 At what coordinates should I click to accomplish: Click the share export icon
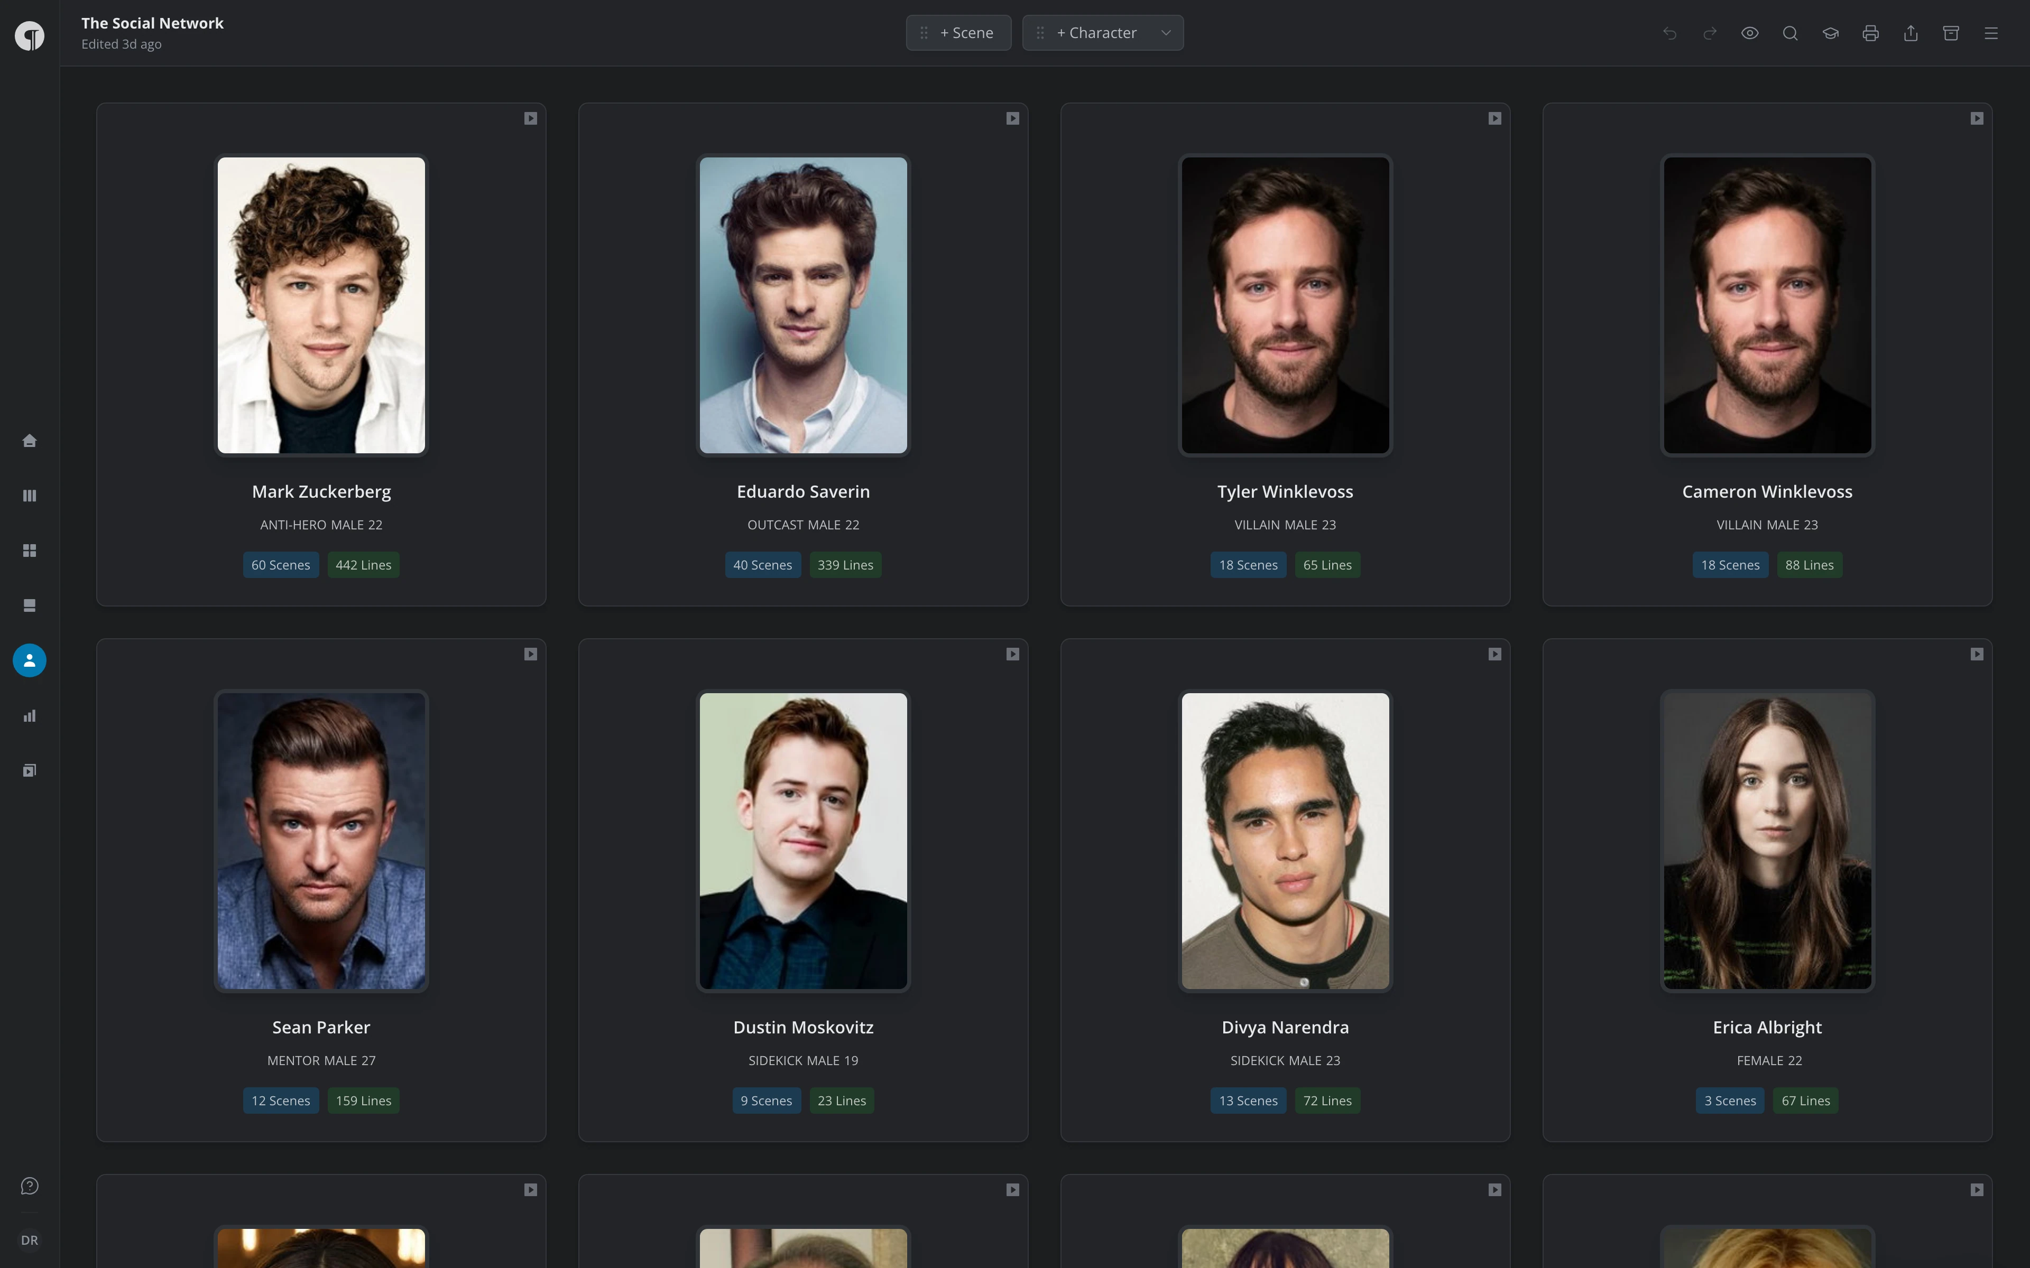coord(1911,33)
